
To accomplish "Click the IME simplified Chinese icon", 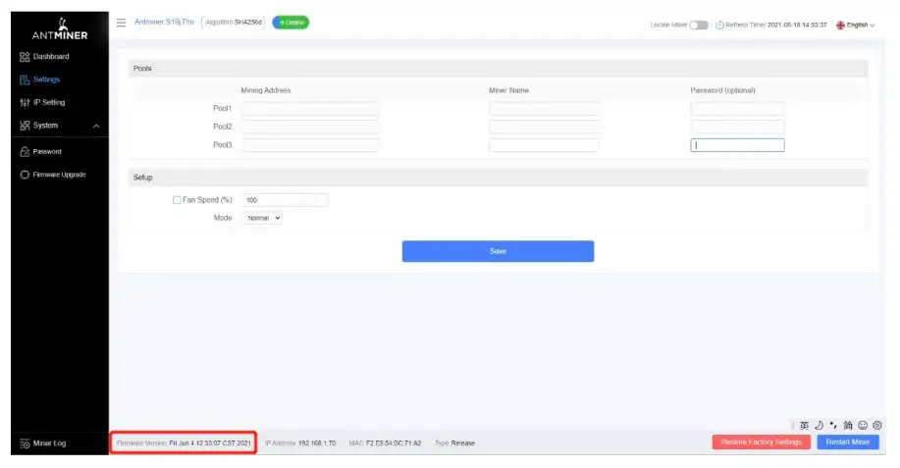I will coord(848,426).
